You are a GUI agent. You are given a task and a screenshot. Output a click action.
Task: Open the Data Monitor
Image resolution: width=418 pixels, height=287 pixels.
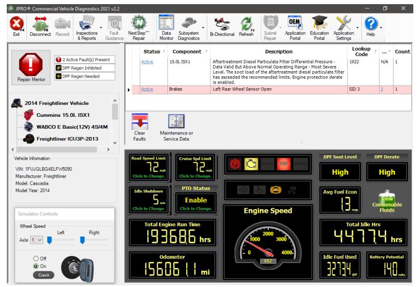[x=166, y=28]
